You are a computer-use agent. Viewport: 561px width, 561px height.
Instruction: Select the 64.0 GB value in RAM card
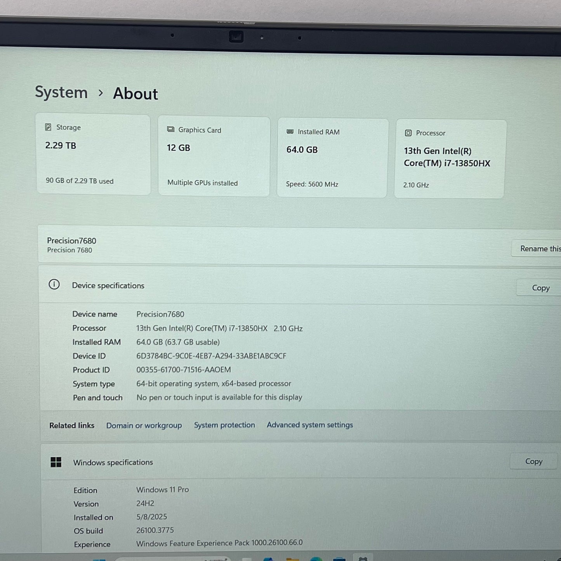(302, 149)
